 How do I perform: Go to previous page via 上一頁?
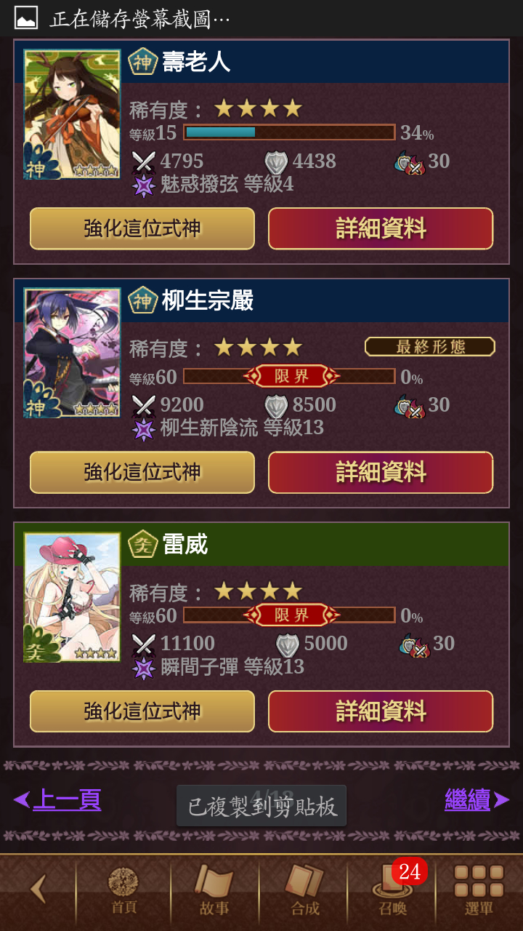coord(57,800)
